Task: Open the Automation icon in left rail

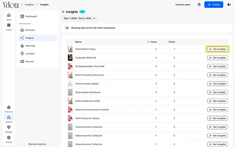Action: (9, 107)
